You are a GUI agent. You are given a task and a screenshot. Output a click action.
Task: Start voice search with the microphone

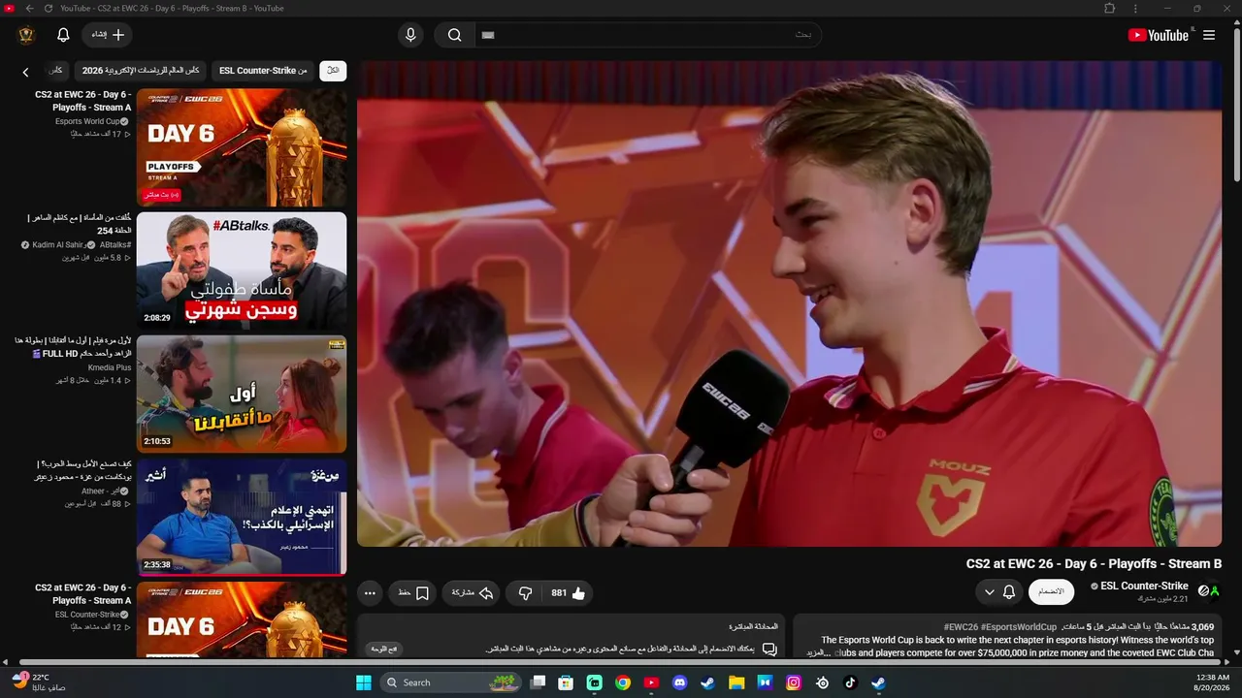point(410,35)
